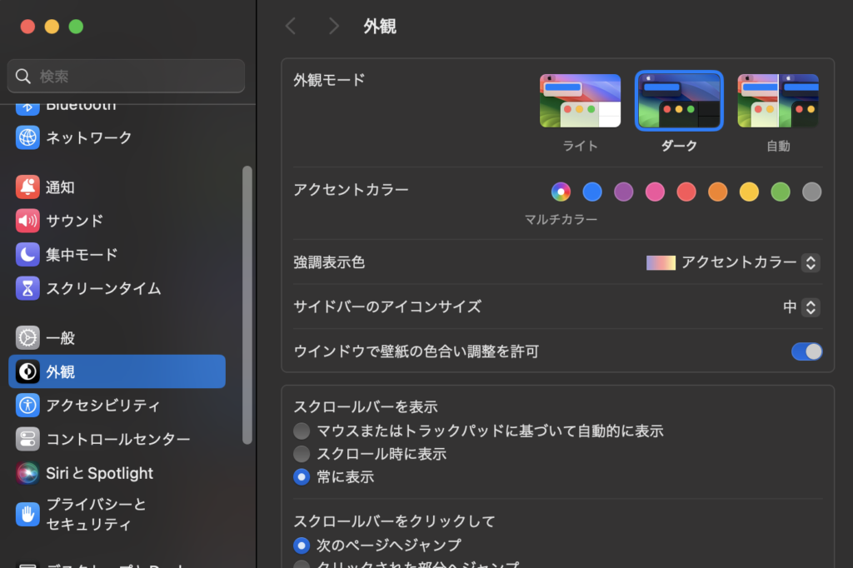Open the ネットワーク globe icon

pos(27,137)
